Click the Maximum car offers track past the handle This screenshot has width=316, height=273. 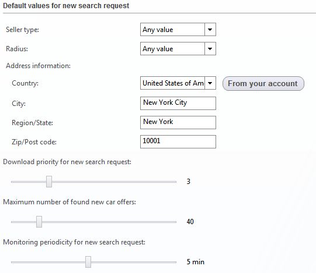click(109, 222)
